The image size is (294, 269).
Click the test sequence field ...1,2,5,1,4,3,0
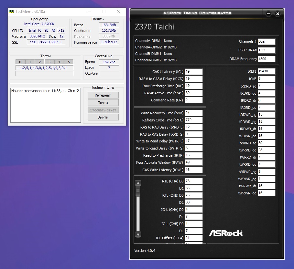tap(44, 68)
